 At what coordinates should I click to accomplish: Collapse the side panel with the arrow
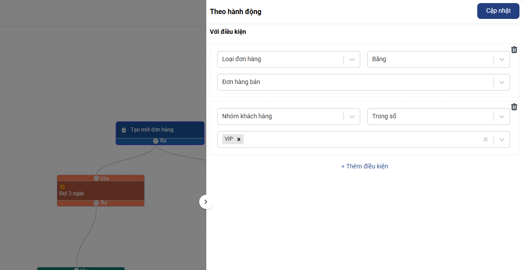tap(206, 202)
